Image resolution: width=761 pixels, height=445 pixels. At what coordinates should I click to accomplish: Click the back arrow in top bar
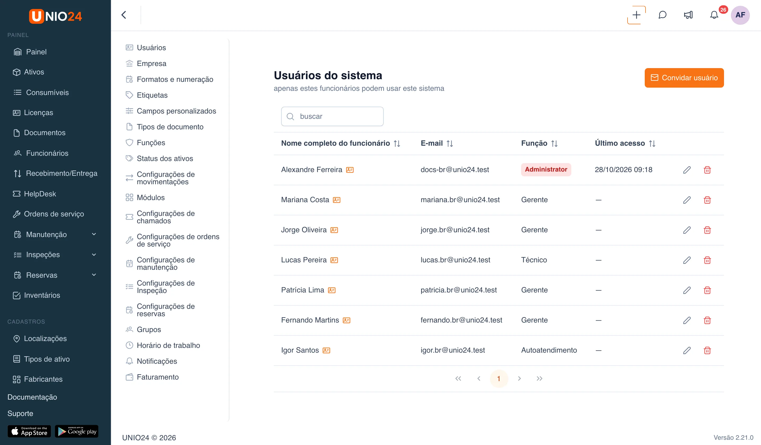(123, 15)
